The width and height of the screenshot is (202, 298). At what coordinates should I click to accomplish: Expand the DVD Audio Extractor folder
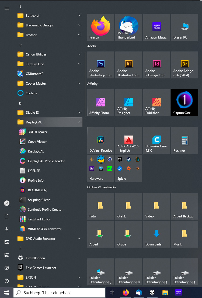(50, 238)
